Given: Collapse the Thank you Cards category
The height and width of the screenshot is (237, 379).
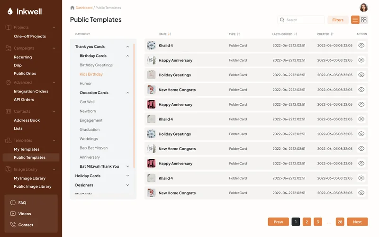Looking at the screenshot, I should (127, 46).
